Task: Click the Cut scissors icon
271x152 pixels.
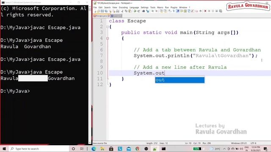Action: coord(122,11)
